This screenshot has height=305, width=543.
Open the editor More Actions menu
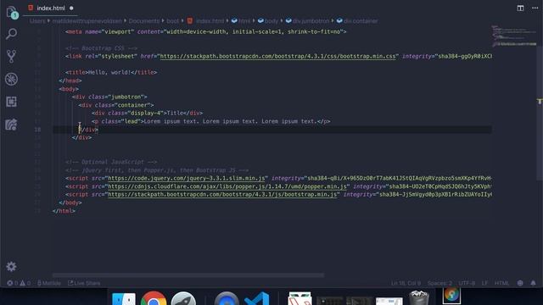point(535,8)
